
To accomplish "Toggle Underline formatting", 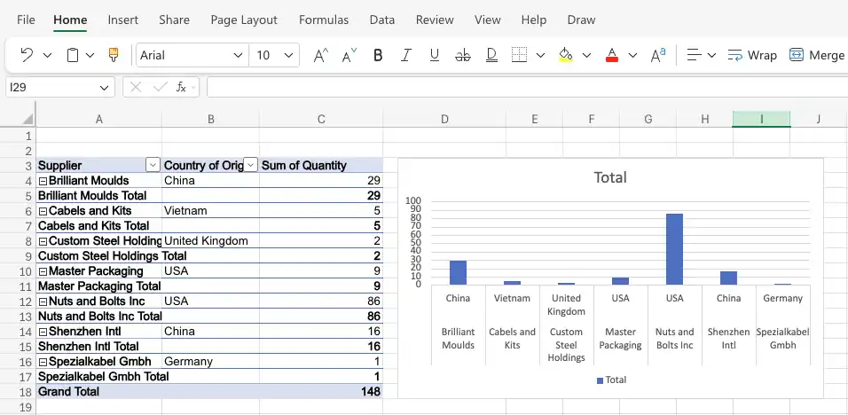I will click(435, 55).
